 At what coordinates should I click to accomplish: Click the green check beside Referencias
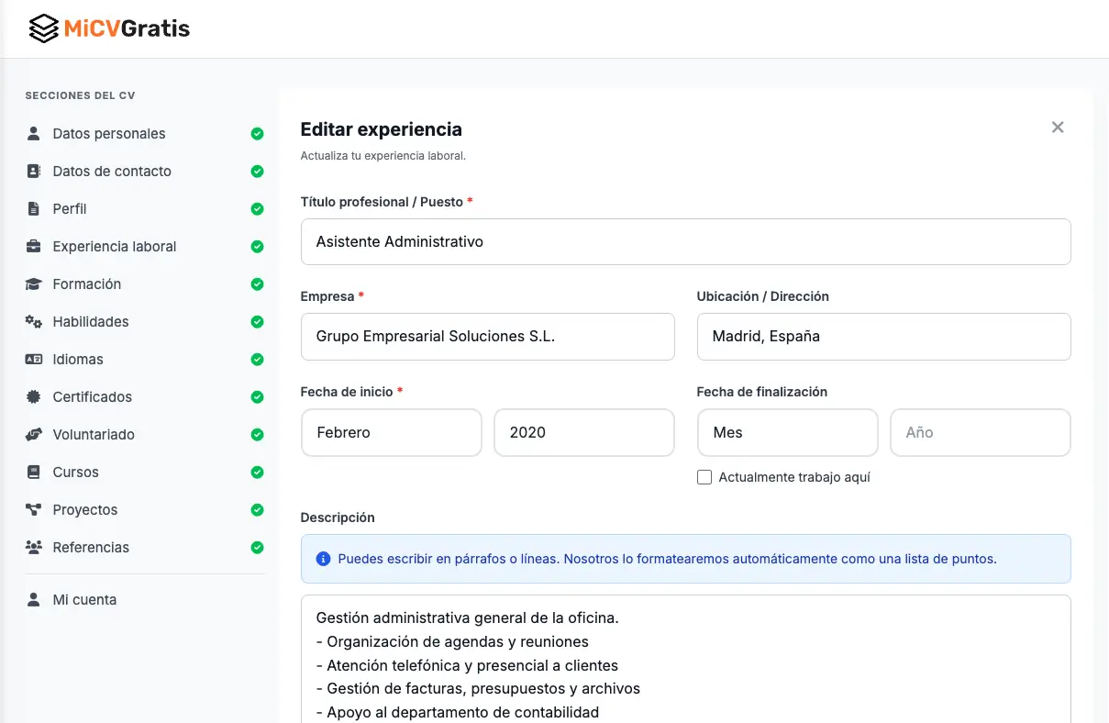coord(257,547)
